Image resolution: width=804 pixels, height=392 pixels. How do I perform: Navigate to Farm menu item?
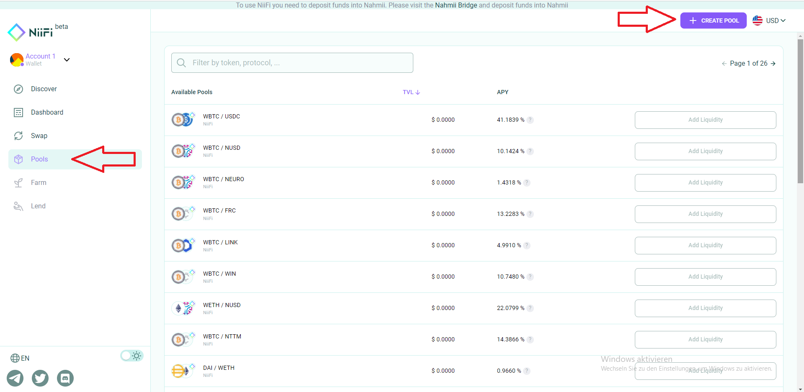75,182
